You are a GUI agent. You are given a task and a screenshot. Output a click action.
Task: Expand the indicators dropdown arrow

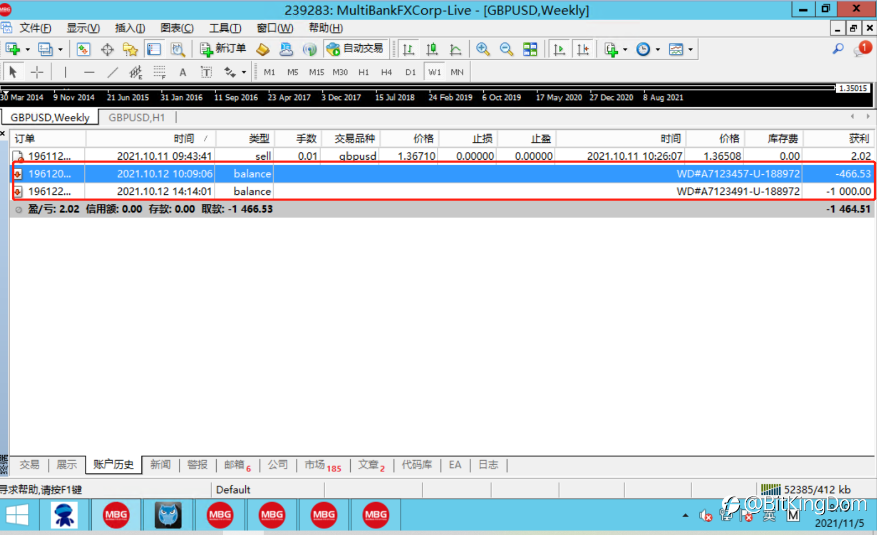(625, 50)
